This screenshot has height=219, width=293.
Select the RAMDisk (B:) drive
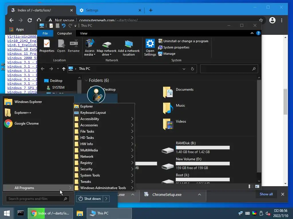pyautogui.click(x=196, y=148)
